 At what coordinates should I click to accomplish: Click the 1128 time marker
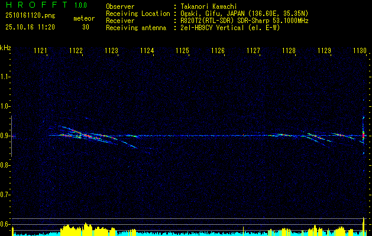click(x=289, y=51)
